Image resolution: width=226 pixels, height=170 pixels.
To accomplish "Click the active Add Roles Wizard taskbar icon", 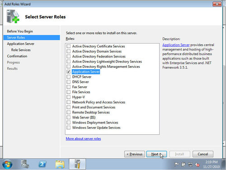I will click(77, 164).
